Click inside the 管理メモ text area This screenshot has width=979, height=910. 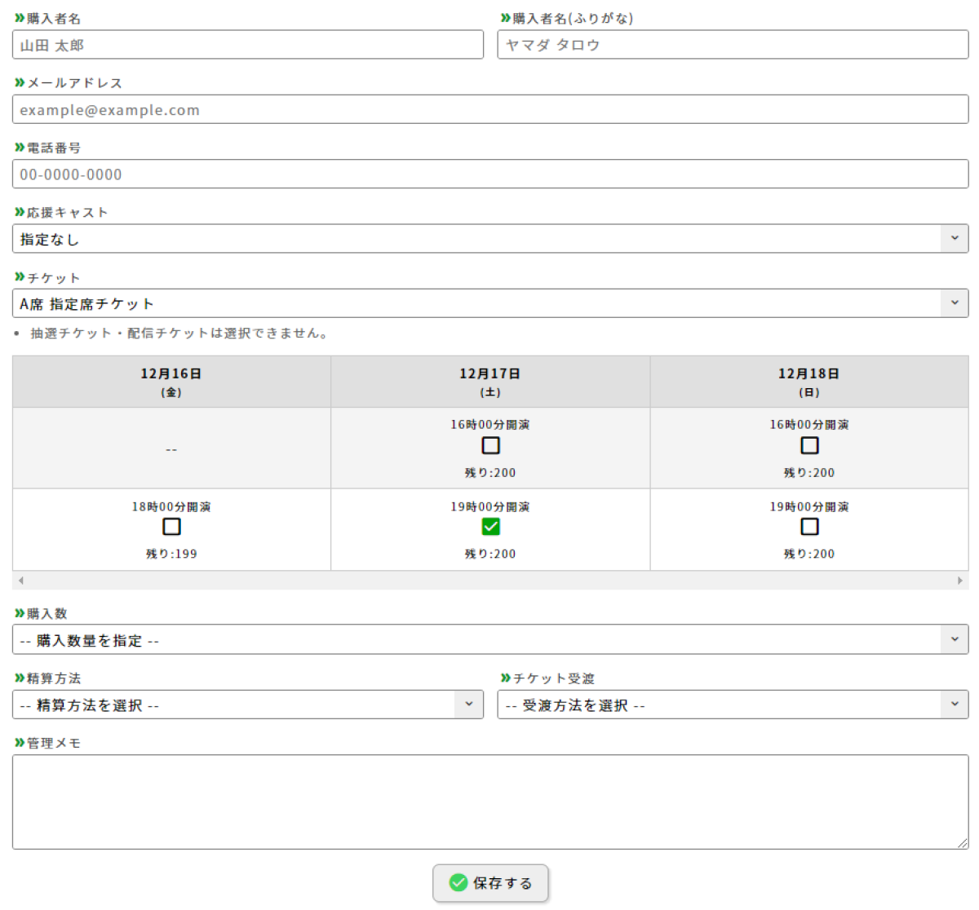[x=489, y=802]
